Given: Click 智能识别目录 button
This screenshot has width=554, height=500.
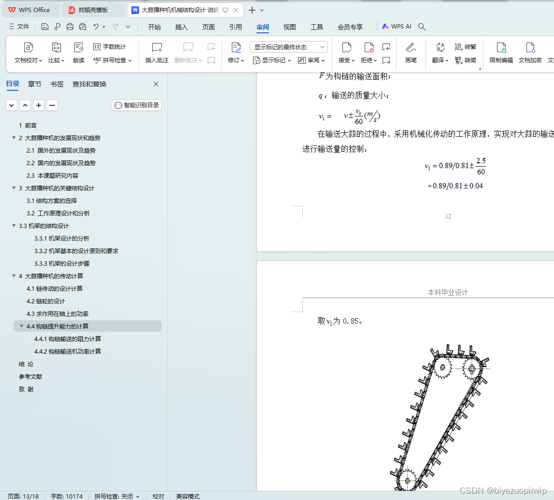Looking at the screenshot, I should coord(137,105).
